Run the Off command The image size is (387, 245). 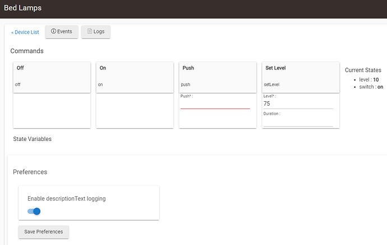pos(52,77)
